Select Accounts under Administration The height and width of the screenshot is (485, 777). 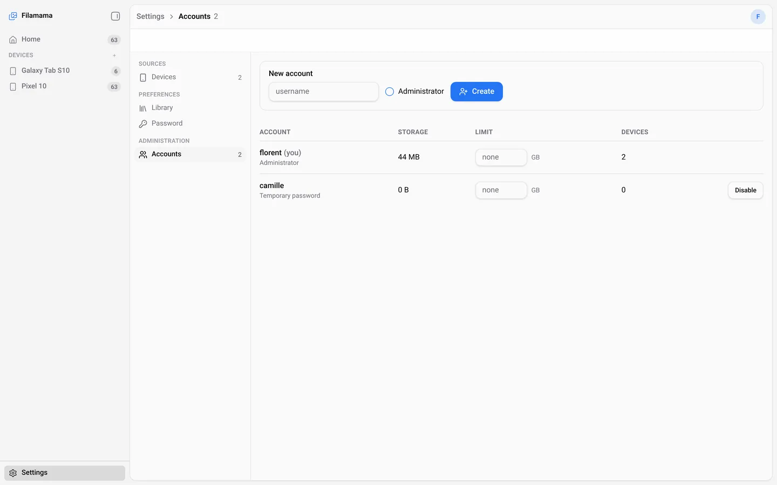pos(190,154)
